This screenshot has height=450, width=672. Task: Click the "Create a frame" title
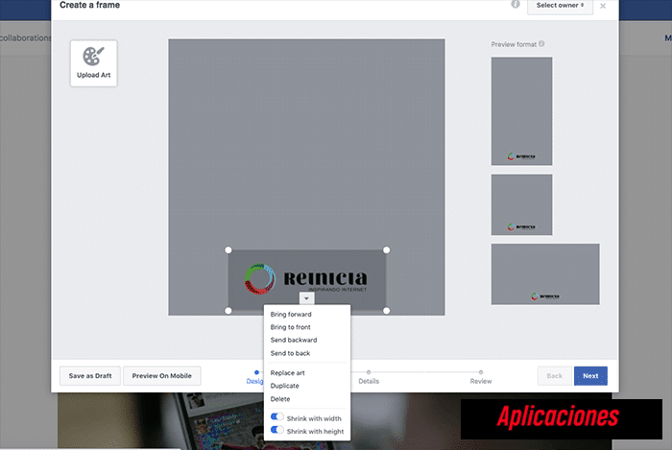[89, 5]
